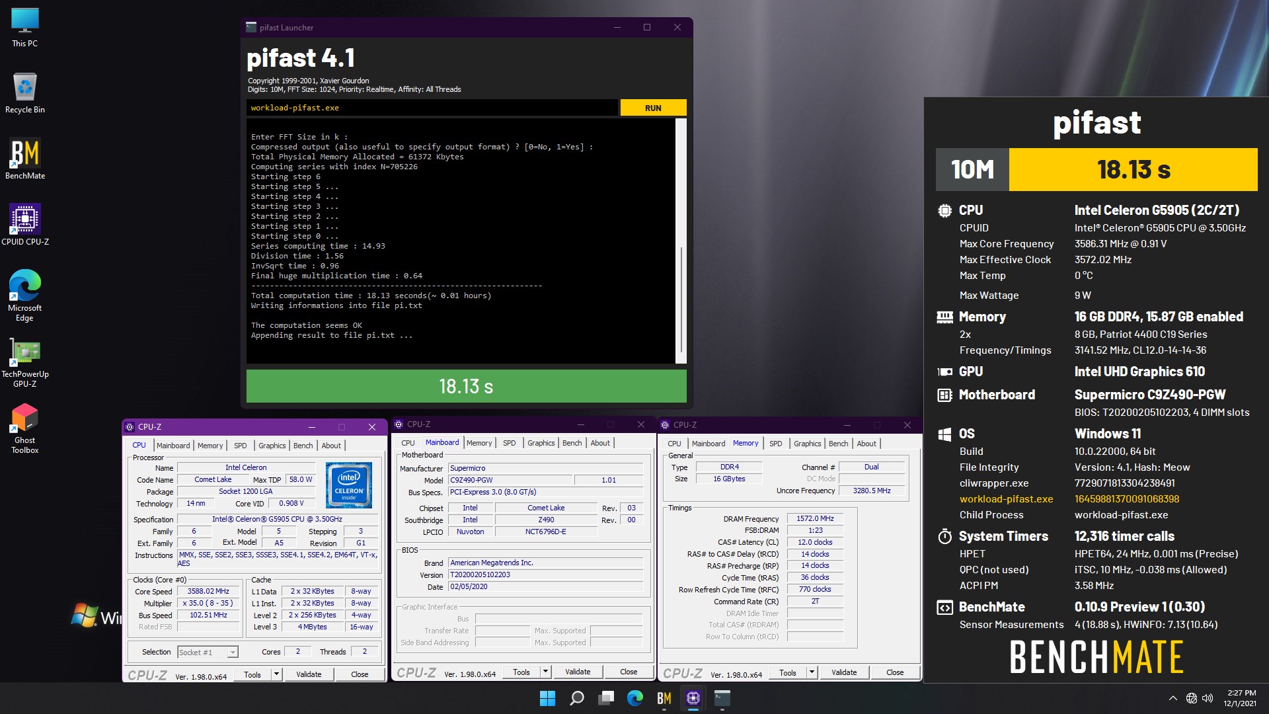
Task: Open CPUID CPU-Z desktop shortcut
Action: (24, 225)
